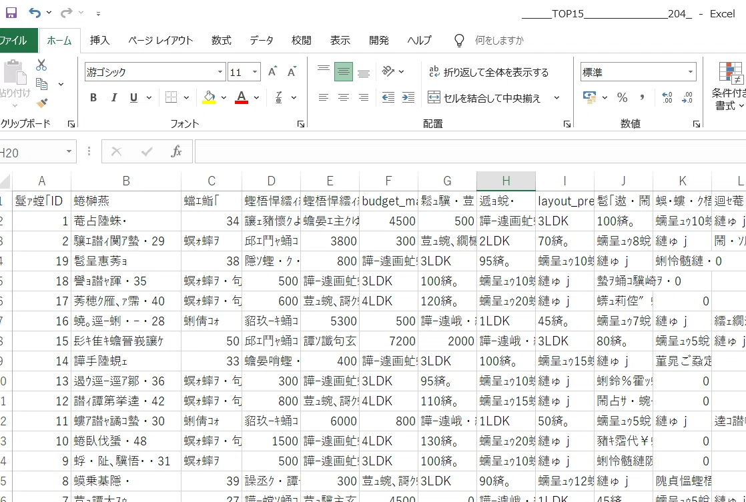Click the text Orientation icon

pos(388,72)
